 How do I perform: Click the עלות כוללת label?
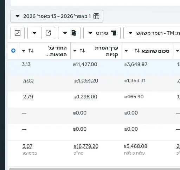click(134, 153)
